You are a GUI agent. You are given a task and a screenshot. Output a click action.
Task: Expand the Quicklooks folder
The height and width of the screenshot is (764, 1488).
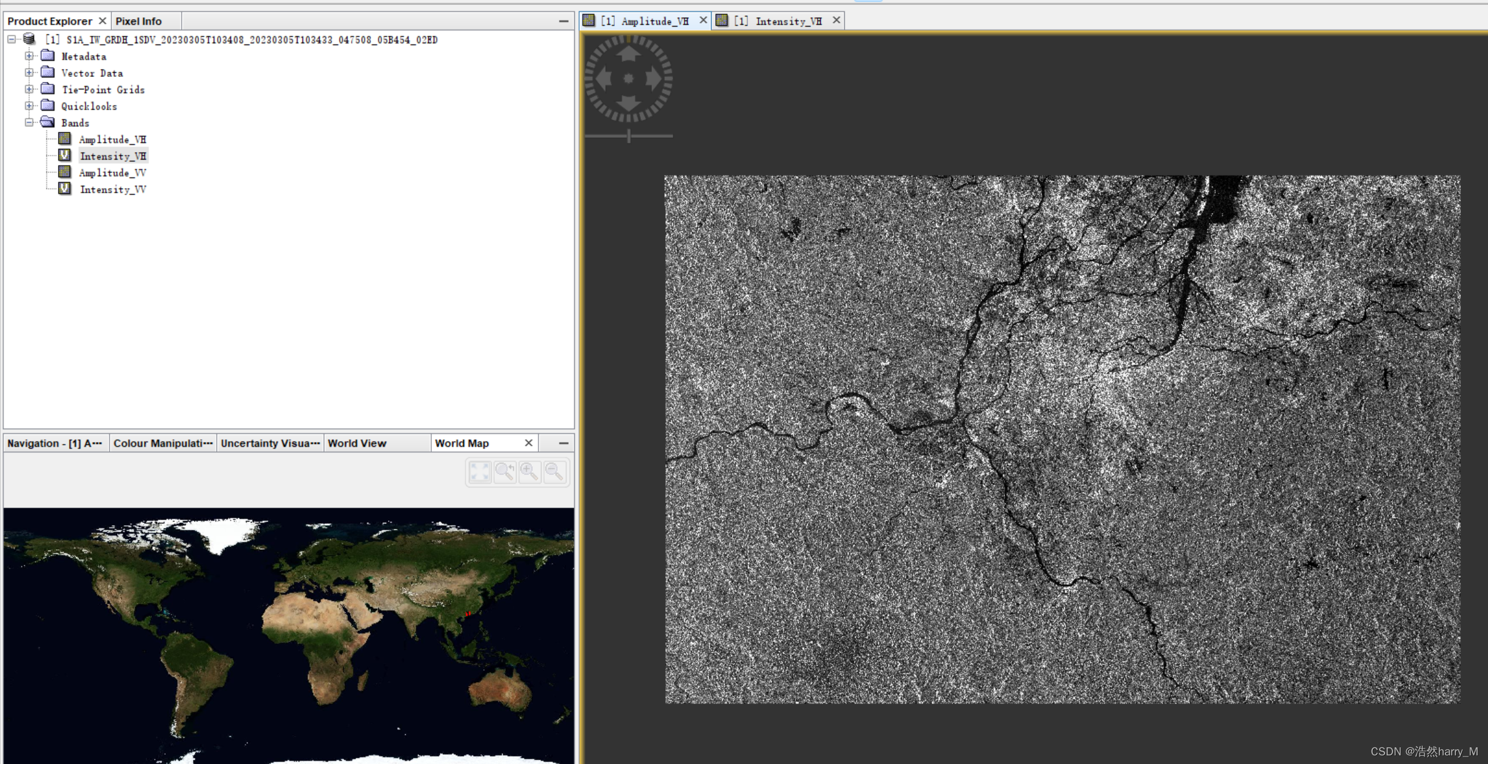pos(29,105)
